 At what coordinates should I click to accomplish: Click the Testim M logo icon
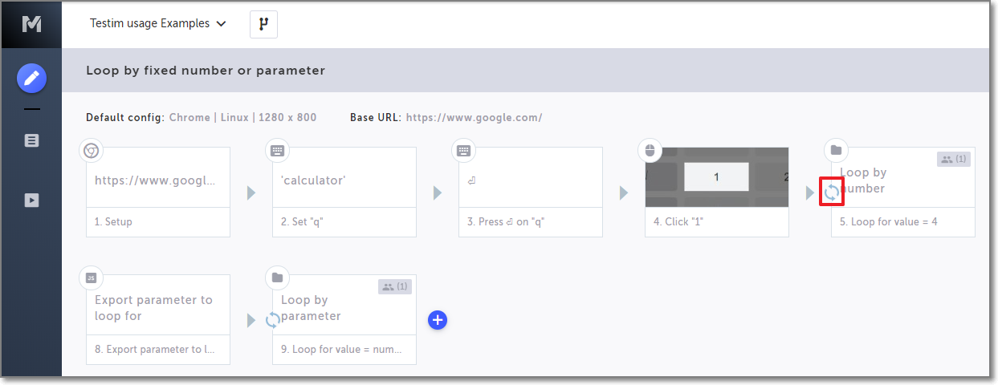click(31, 24)
